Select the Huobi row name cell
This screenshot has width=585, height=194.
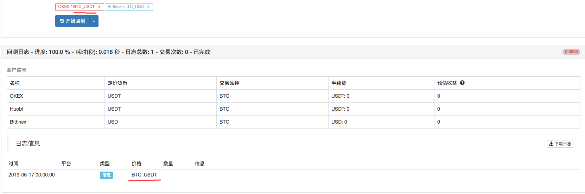[17, 109]
